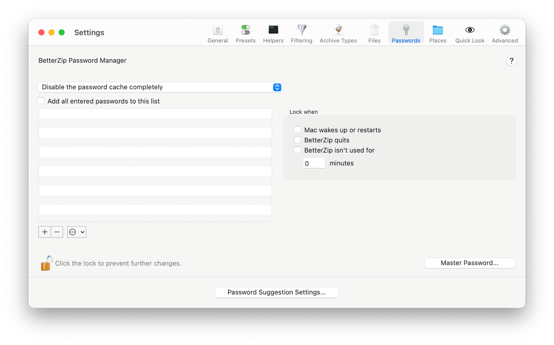Open the Master Password dialog
Image resolution: width=554 pixels, height=345 pixels.
click(x=470, y=263)
